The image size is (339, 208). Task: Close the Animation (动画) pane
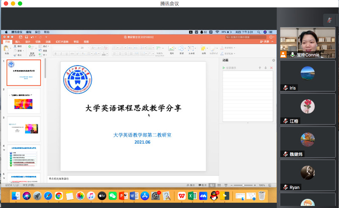tap(274, 60)
